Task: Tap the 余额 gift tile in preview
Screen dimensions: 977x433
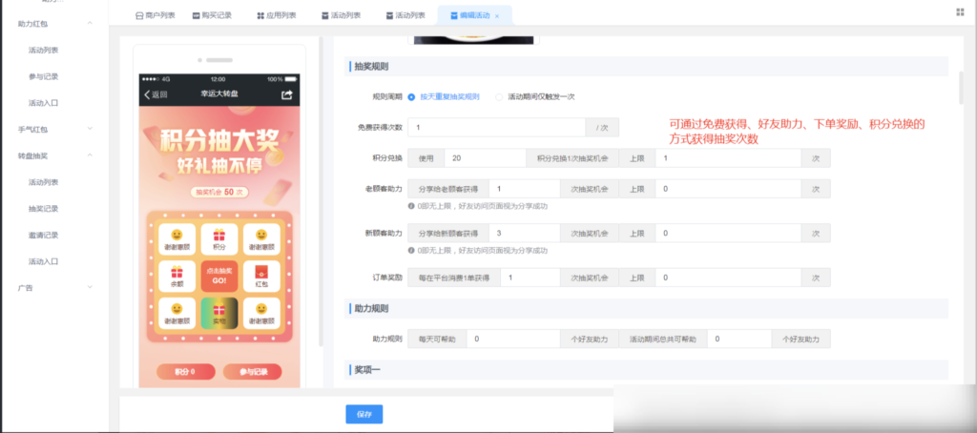Action: (x=177, y=277)
